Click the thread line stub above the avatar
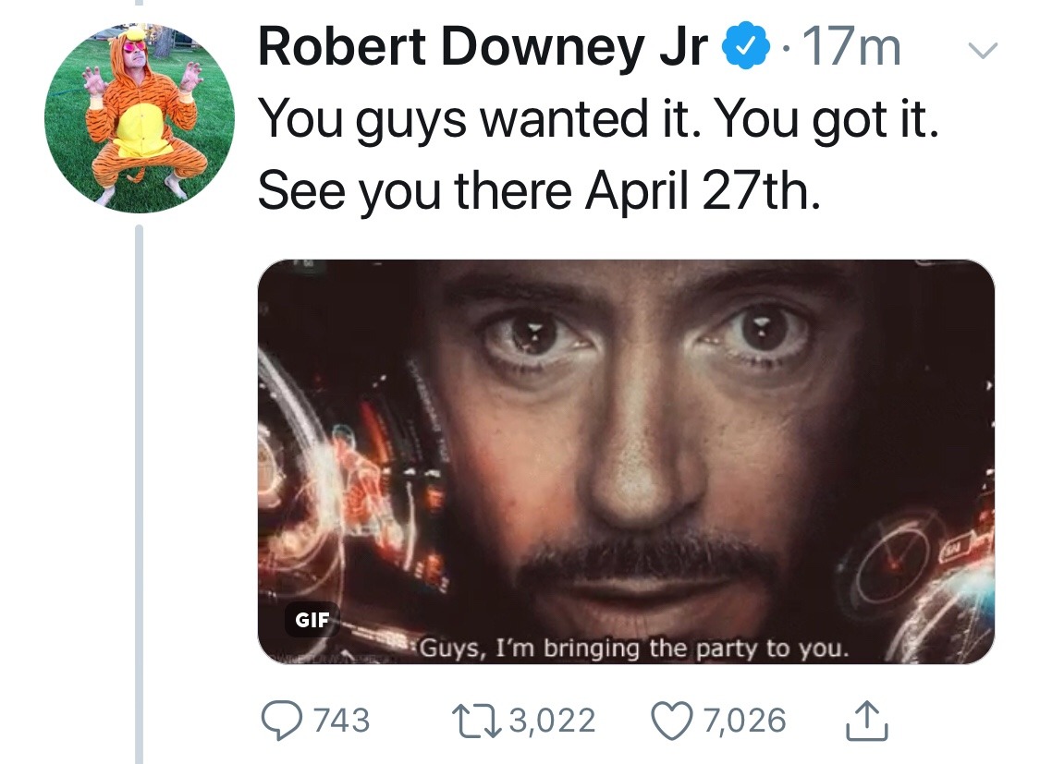The height and width of the screenshot is (764, 1040). click(140, 4)
